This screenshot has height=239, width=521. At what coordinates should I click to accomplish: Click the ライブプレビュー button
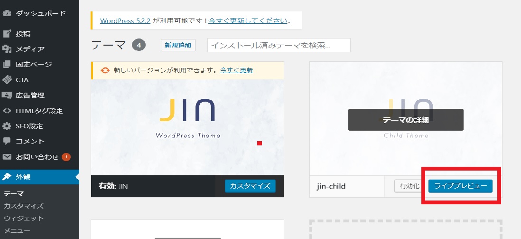pyautogui.click(x=460, y=186)
